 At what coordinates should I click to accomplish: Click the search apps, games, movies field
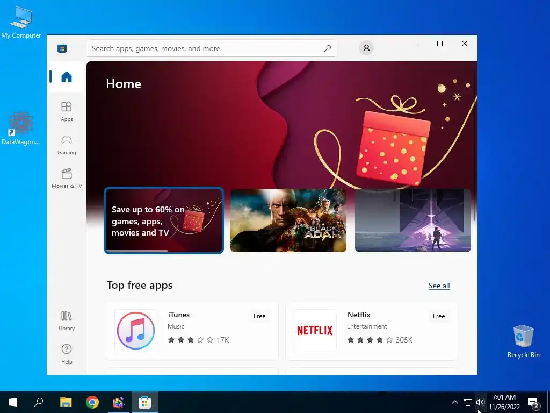[212, 48]
